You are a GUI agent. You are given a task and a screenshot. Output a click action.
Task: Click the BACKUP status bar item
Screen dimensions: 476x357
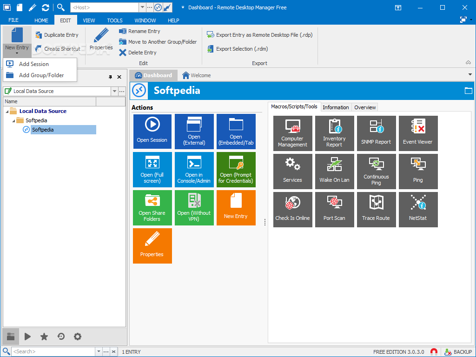pos(458,352)
